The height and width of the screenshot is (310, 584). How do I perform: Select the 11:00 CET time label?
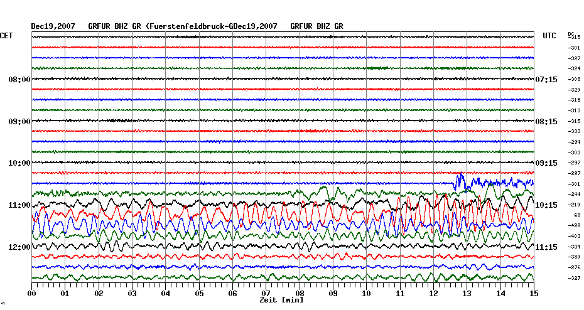(19, 205)
